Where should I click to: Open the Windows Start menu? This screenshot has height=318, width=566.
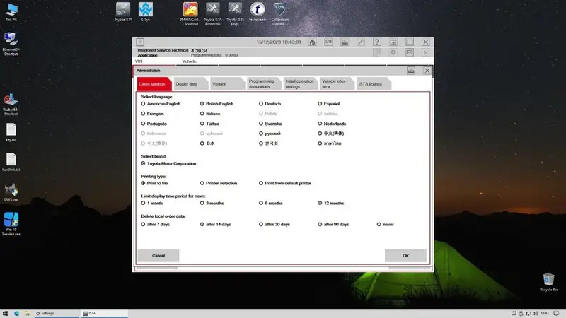click(5, 313)
